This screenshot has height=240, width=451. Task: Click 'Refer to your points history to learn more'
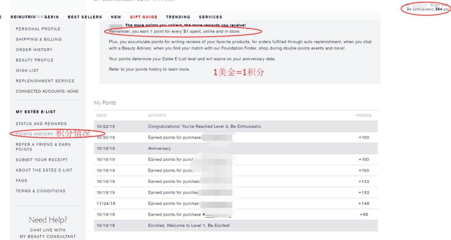pyautogui.click(x=149, y=69)
